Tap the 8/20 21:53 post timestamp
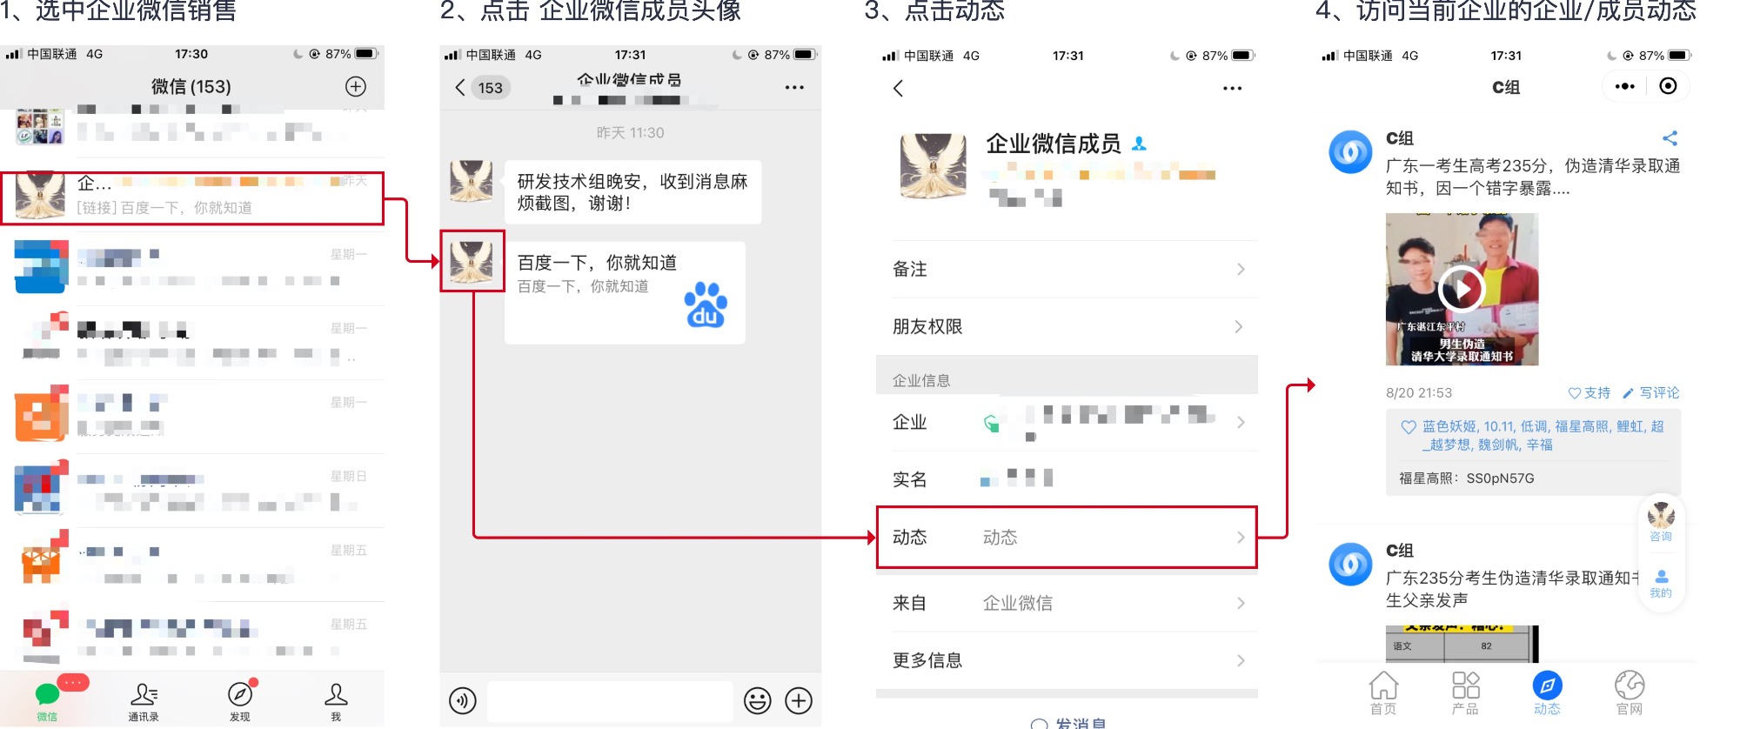1740x729 pixels. pos(1419,393)
